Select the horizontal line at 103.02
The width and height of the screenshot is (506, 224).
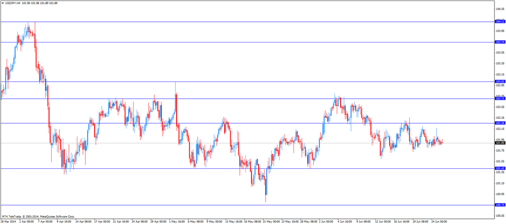[247, 82]
